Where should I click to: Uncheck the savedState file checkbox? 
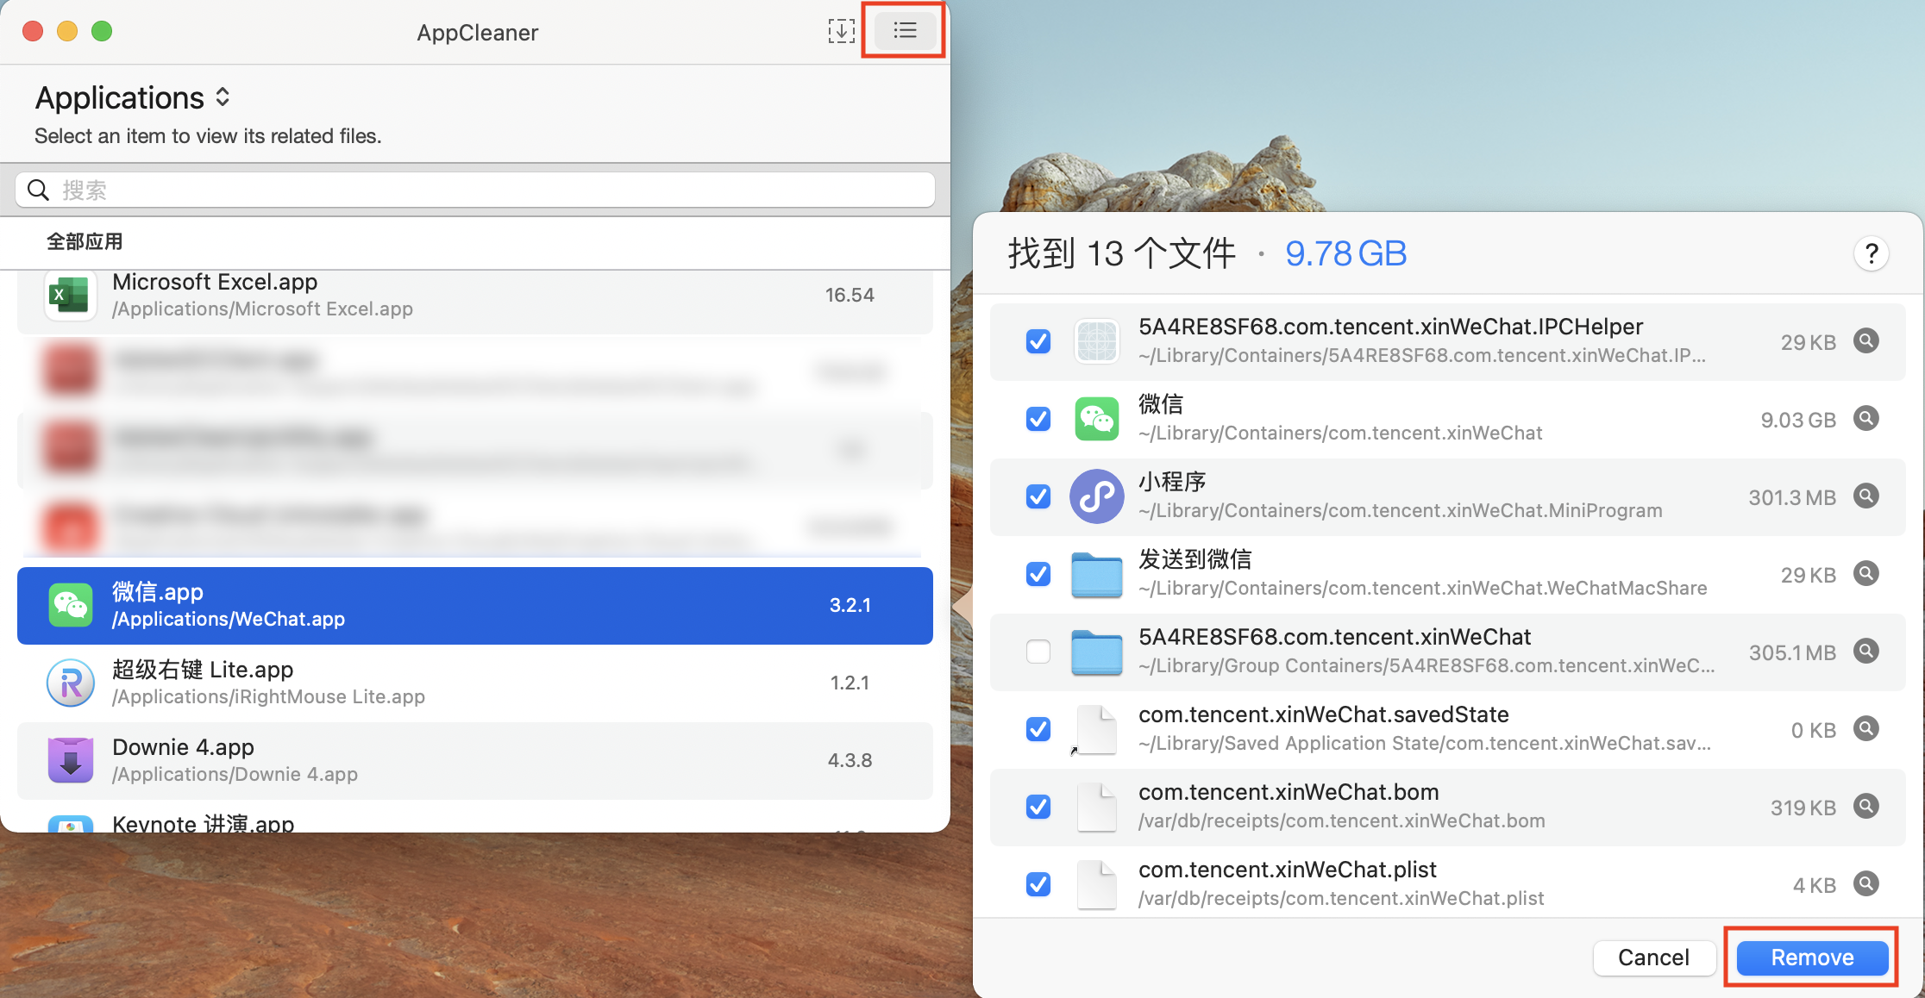point(1038,729)
